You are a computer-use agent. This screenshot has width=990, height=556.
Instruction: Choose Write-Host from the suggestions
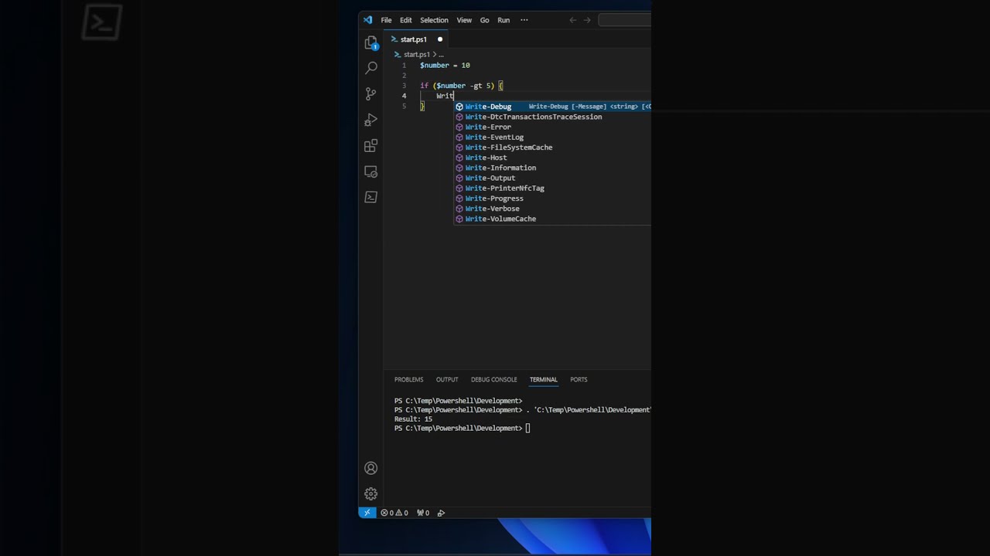[x=552, y=158]
